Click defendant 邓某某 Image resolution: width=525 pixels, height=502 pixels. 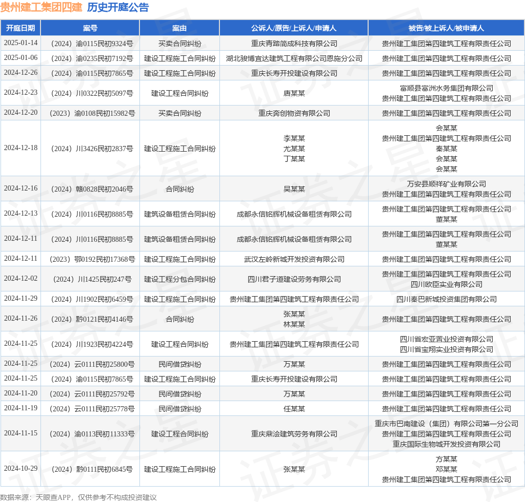(447, 469)
